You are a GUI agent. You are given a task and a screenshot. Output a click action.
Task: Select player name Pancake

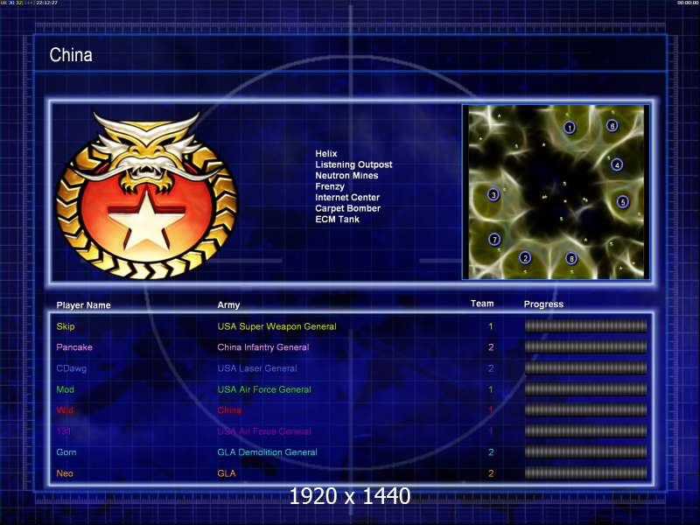[x=74, y=347]
